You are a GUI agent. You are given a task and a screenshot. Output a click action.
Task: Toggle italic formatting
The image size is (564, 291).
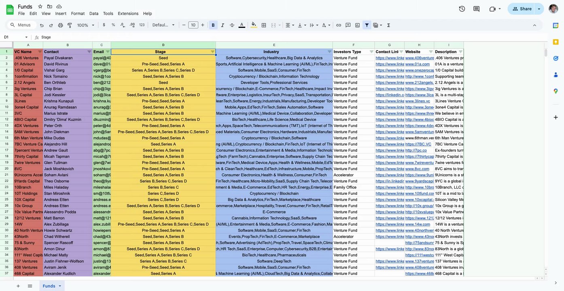pyautogui.click(x=223, y=25)
